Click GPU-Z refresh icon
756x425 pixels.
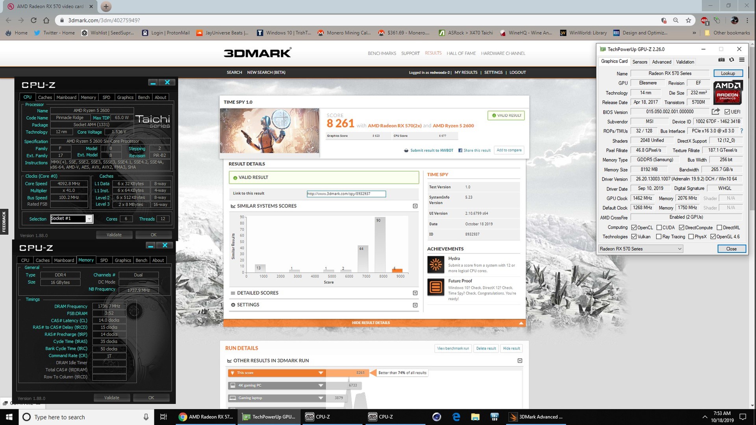click(x=732, y=60)
